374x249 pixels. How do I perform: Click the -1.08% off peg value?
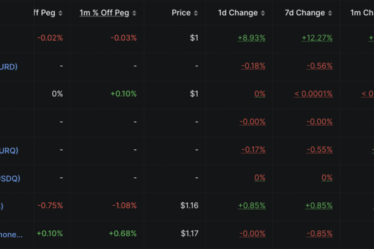tap(124, 206)
